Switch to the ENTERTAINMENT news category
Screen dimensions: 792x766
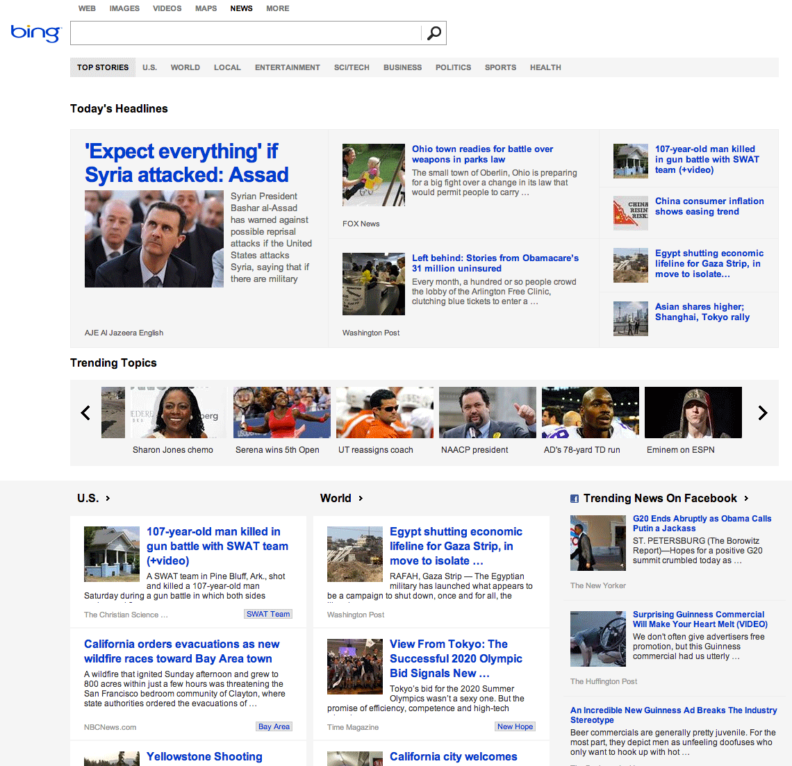[x=288, y=67]
